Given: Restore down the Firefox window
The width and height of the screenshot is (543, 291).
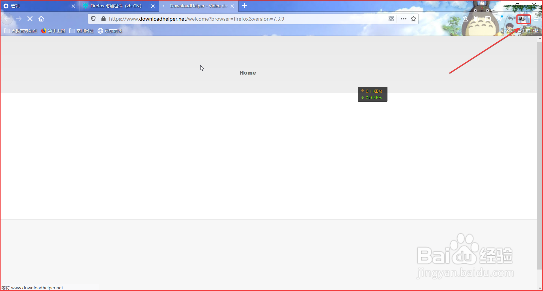Looking at the screenshot, I should [517, 5].
